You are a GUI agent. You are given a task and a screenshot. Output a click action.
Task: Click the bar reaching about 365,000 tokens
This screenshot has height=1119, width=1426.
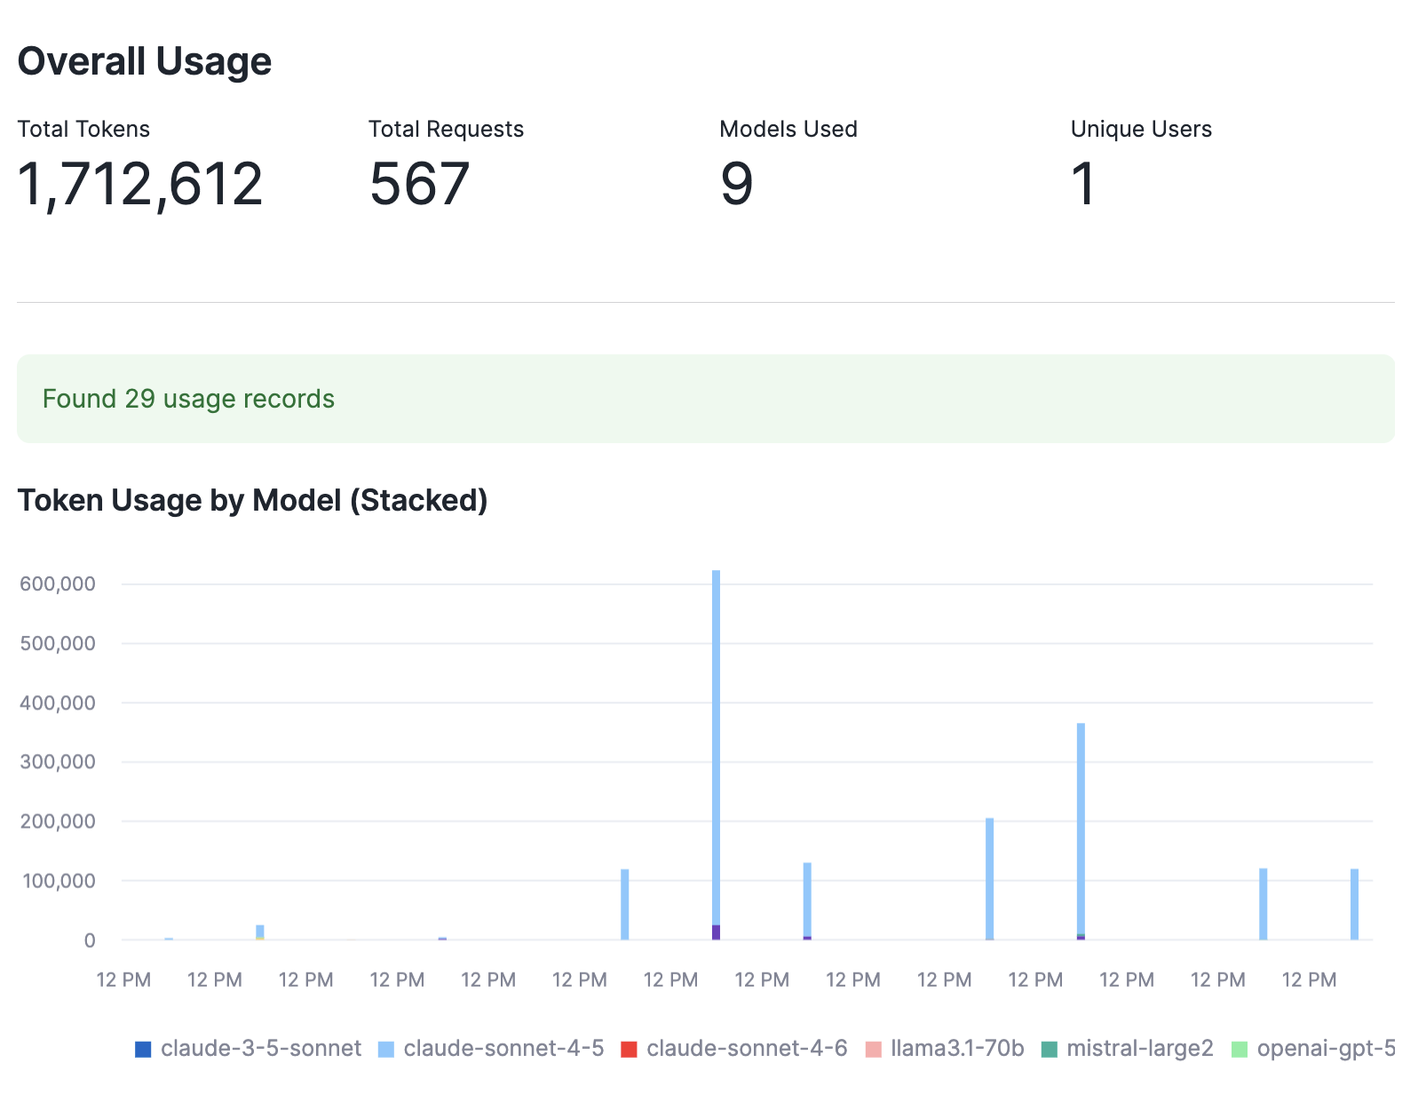pyautogui.click(x=1080, y=826)
